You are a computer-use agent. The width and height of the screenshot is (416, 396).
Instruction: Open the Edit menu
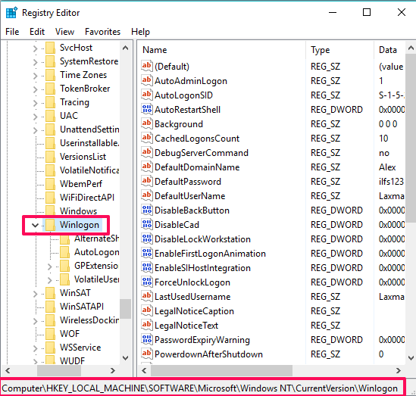[x=37, y=32]
